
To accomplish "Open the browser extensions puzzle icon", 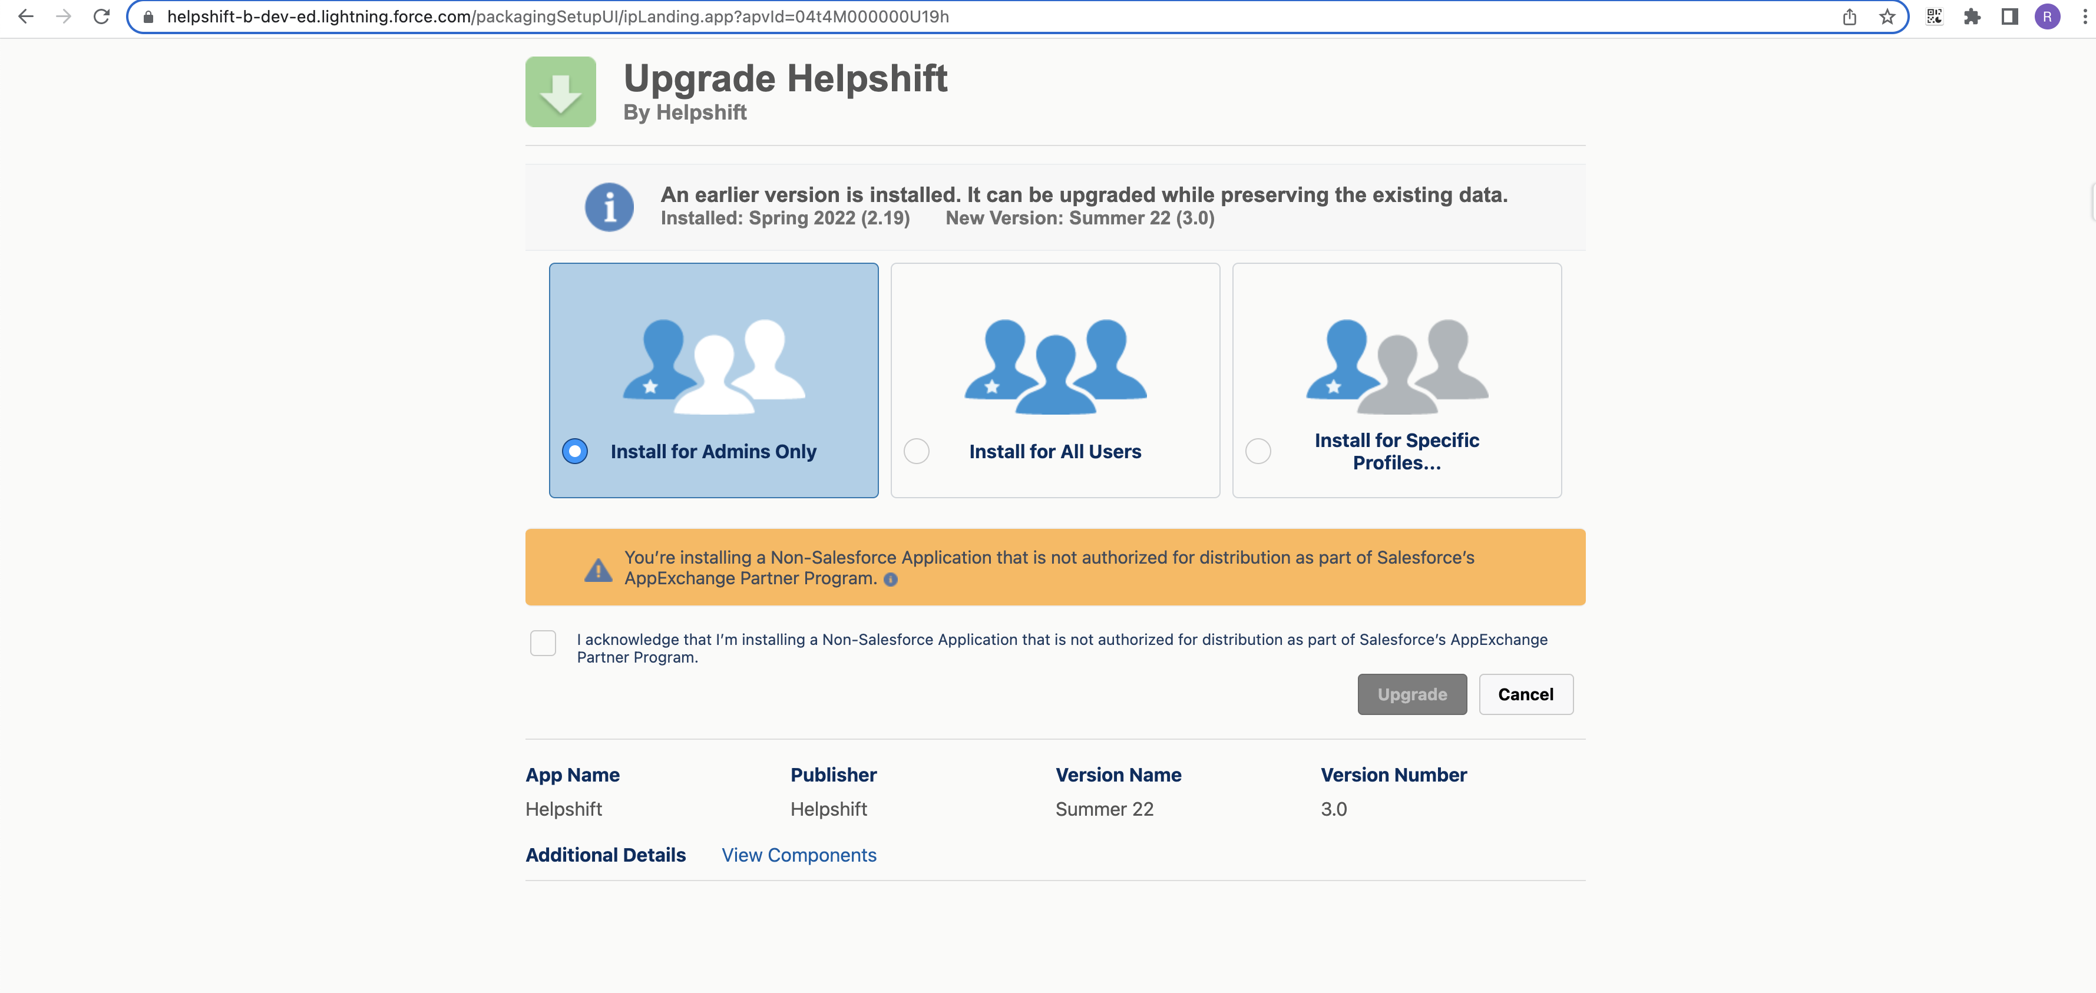I will [x=1972, y=16].
